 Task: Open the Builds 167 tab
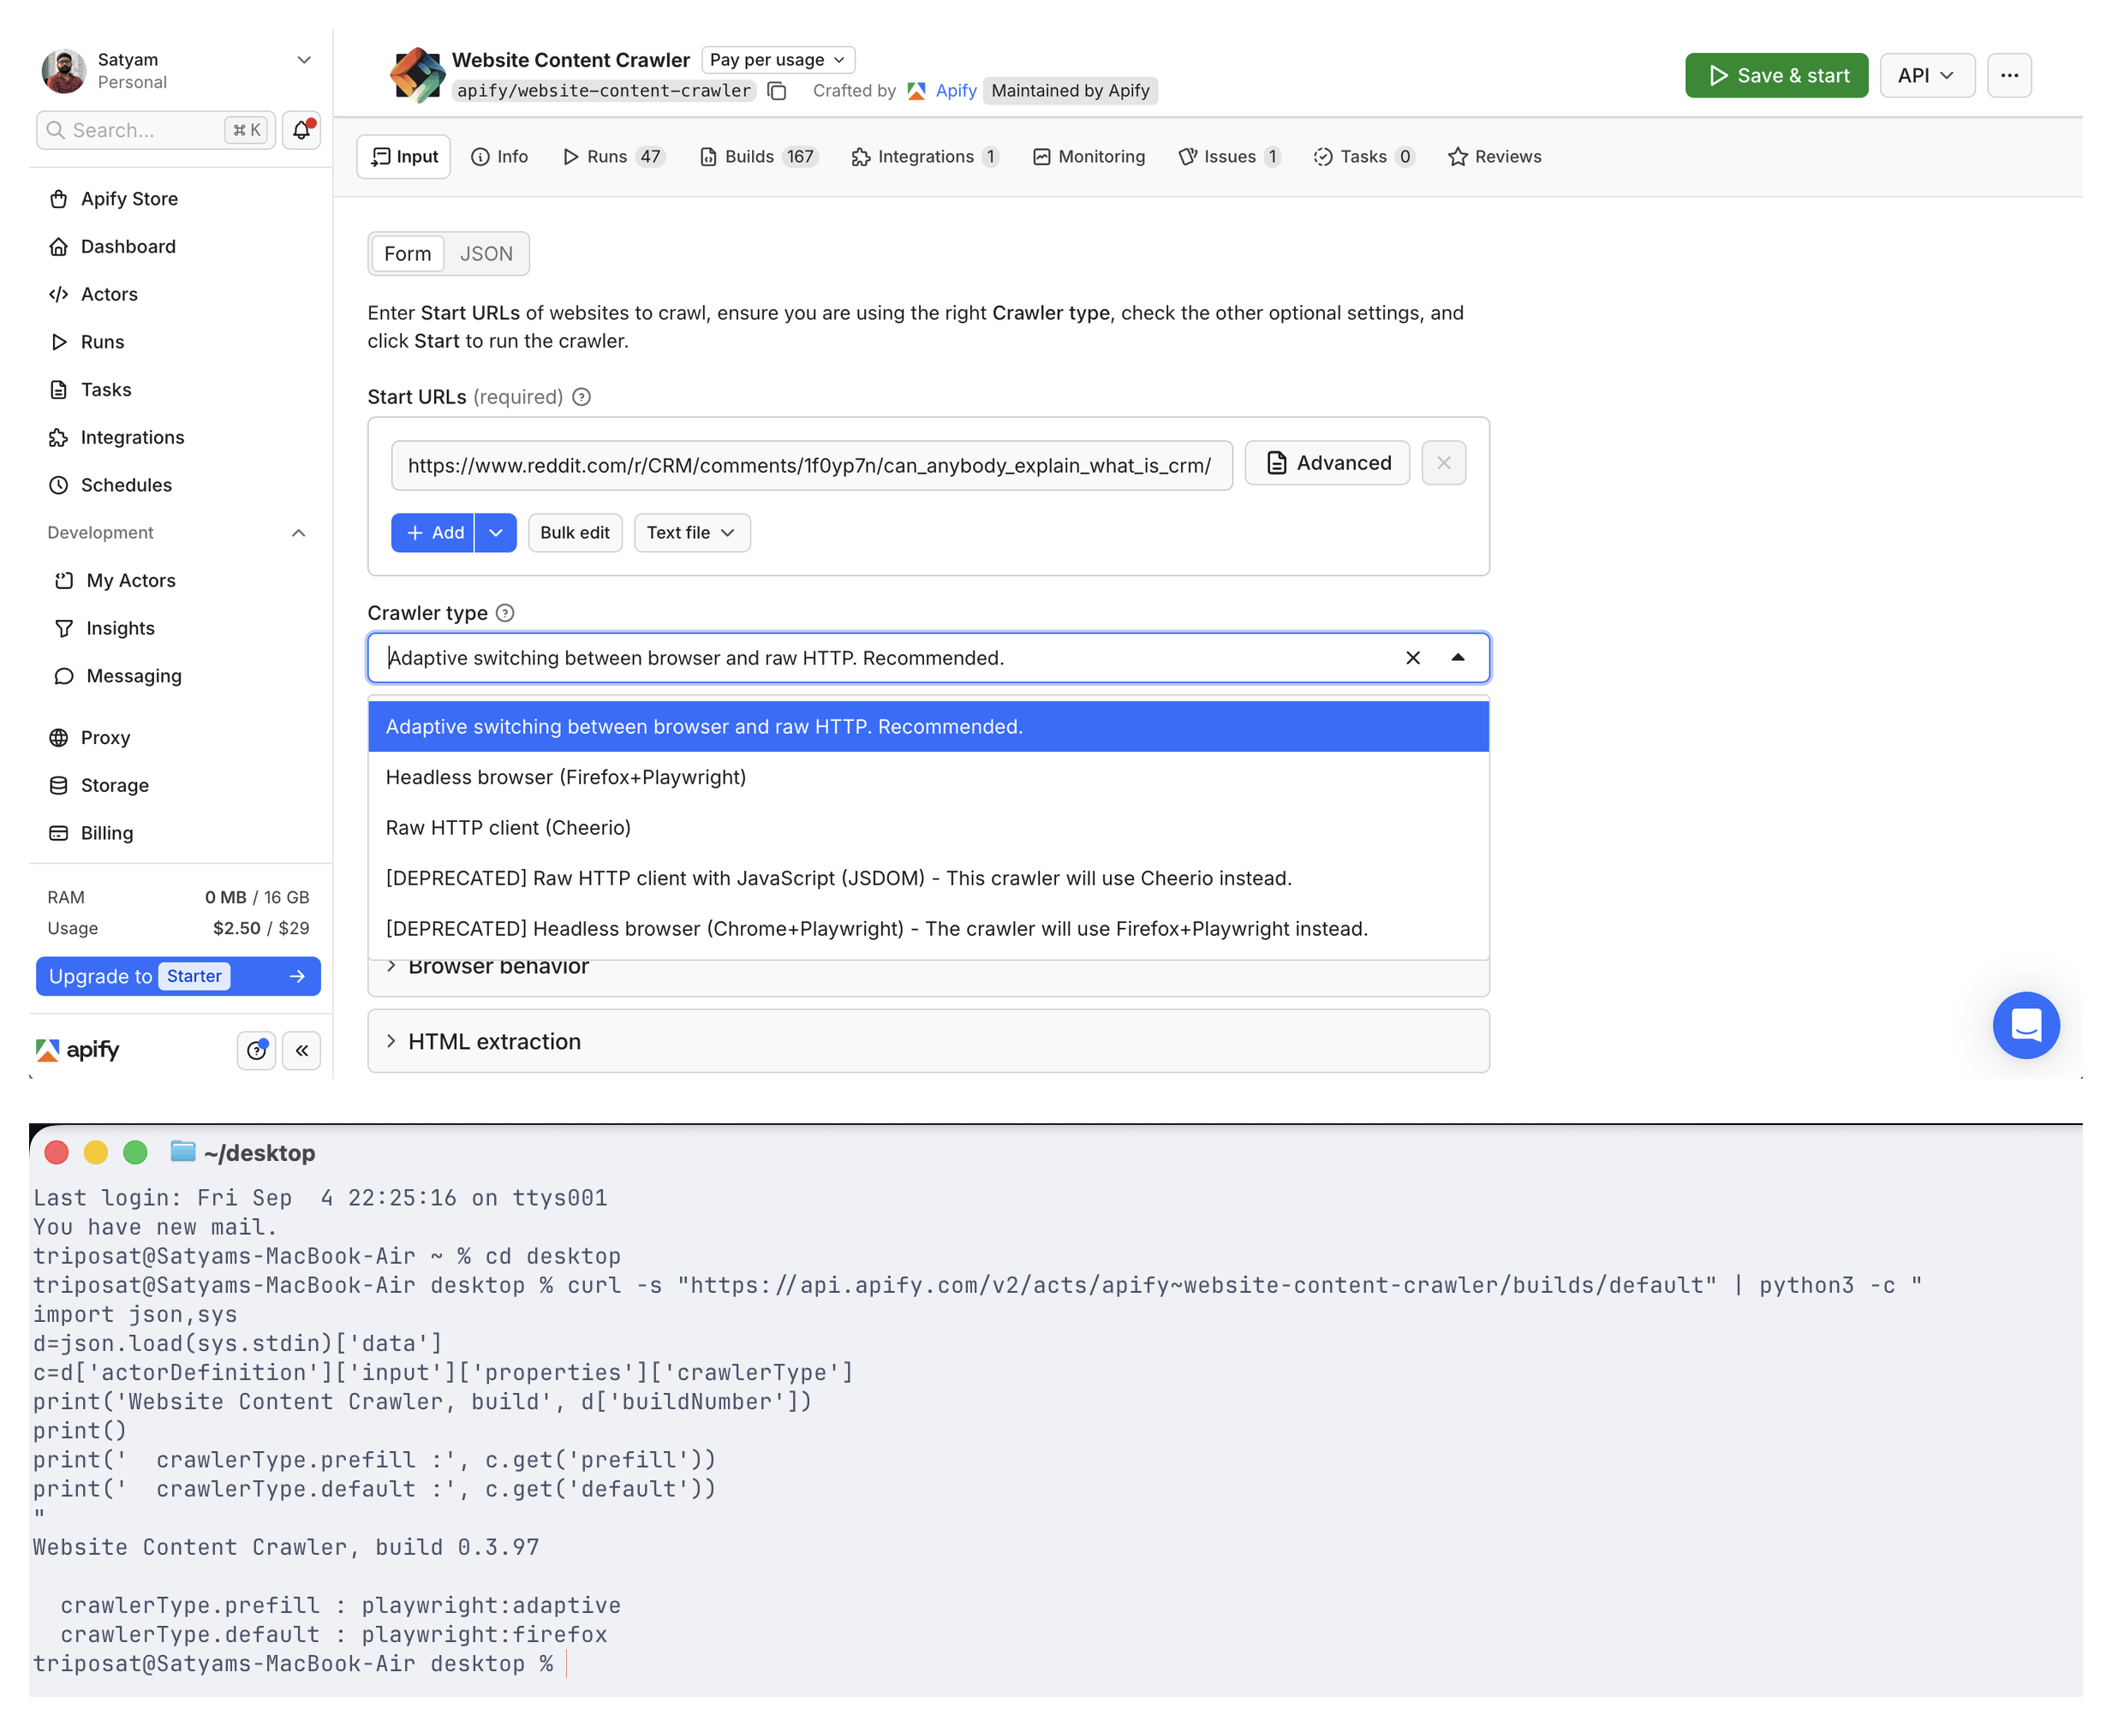(758, 157)
